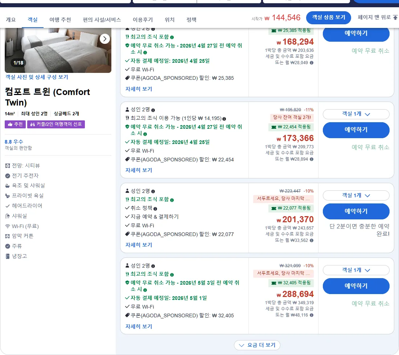The width and height of the screenshot is (399, 355).
Task: Click ₩25,385 적용됨 coupon badge
Action: 291,30
